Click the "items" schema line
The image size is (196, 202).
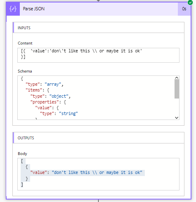pos(37,90)
